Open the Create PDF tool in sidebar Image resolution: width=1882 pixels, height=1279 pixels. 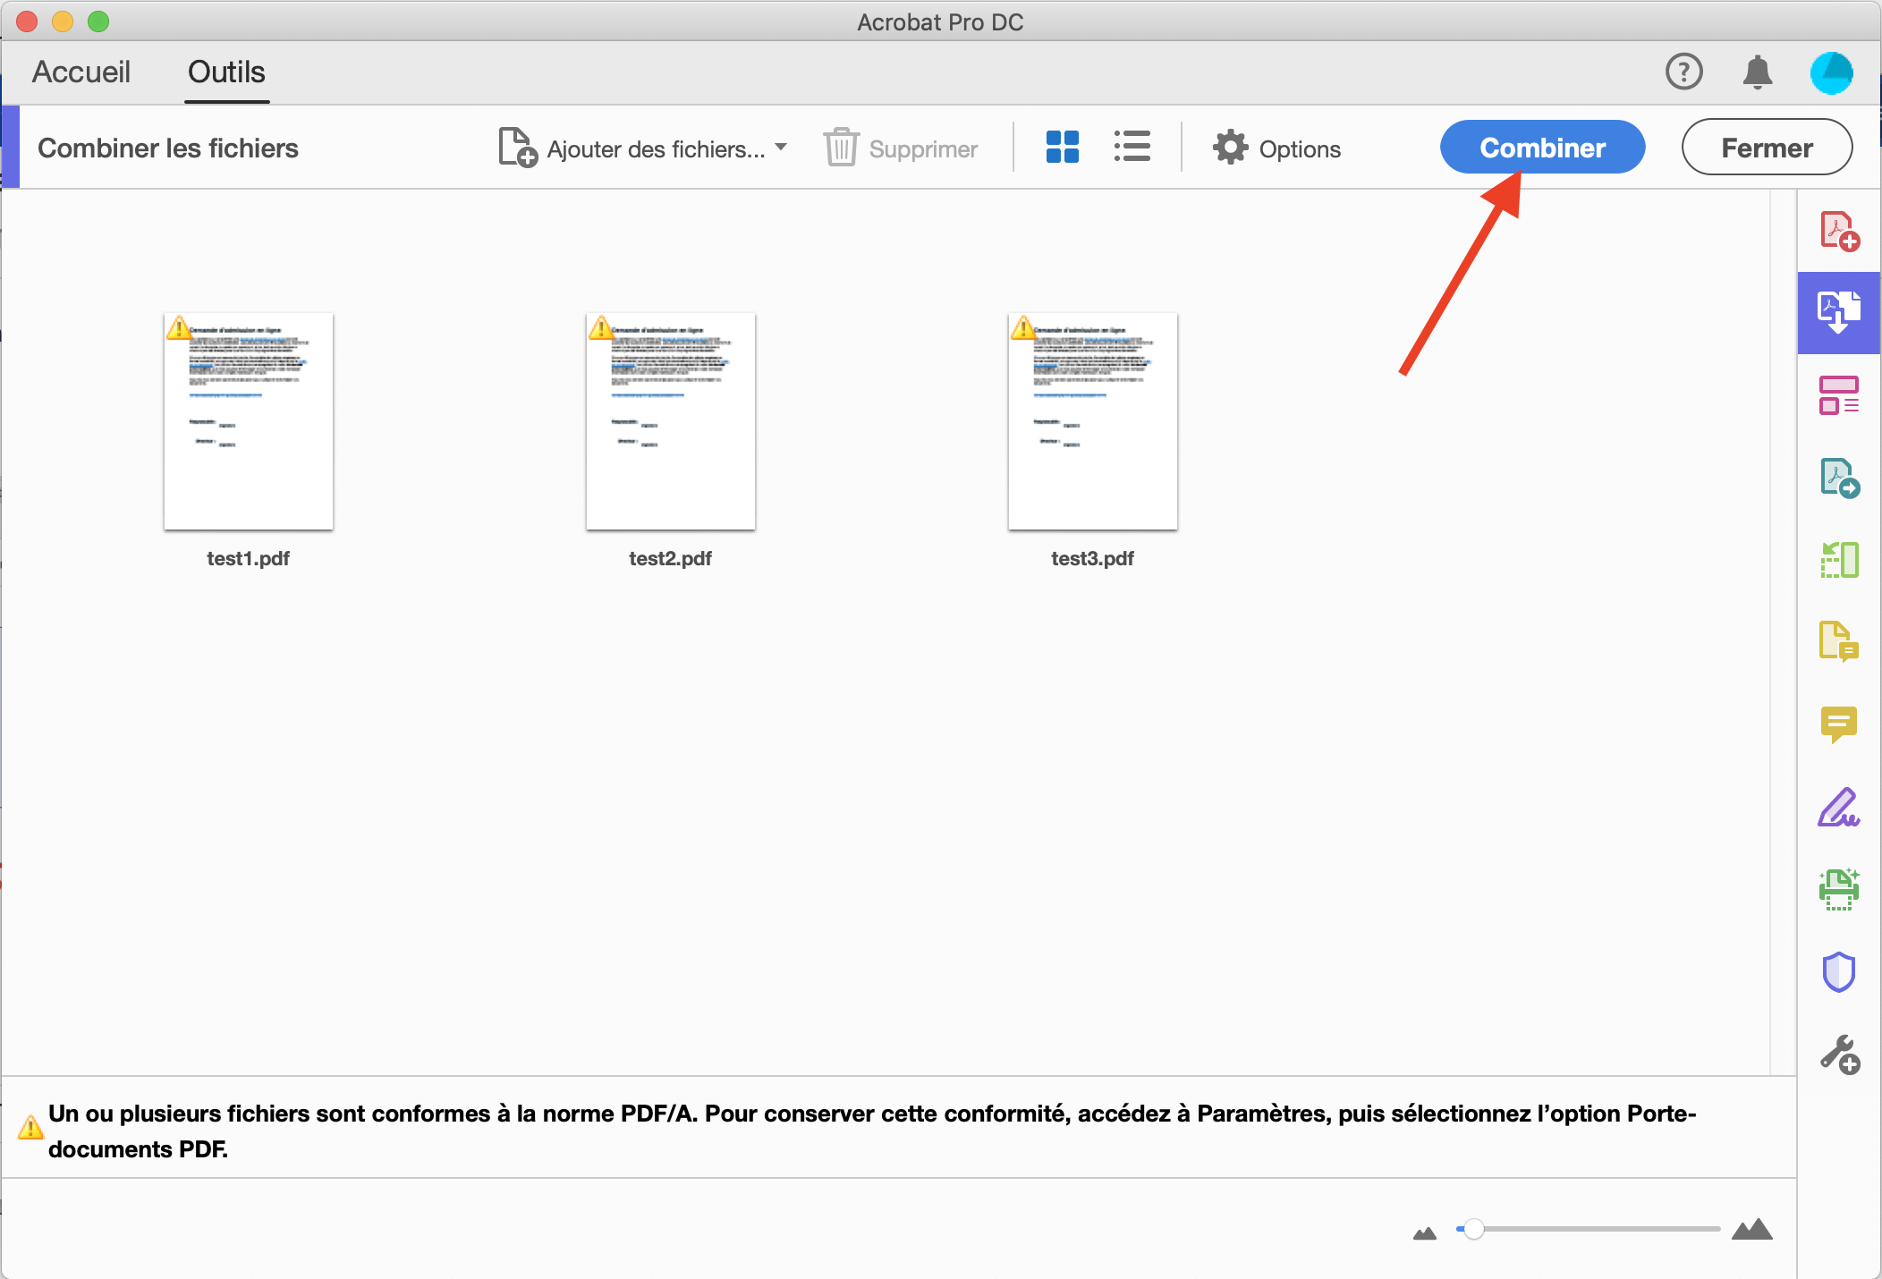1839,231
